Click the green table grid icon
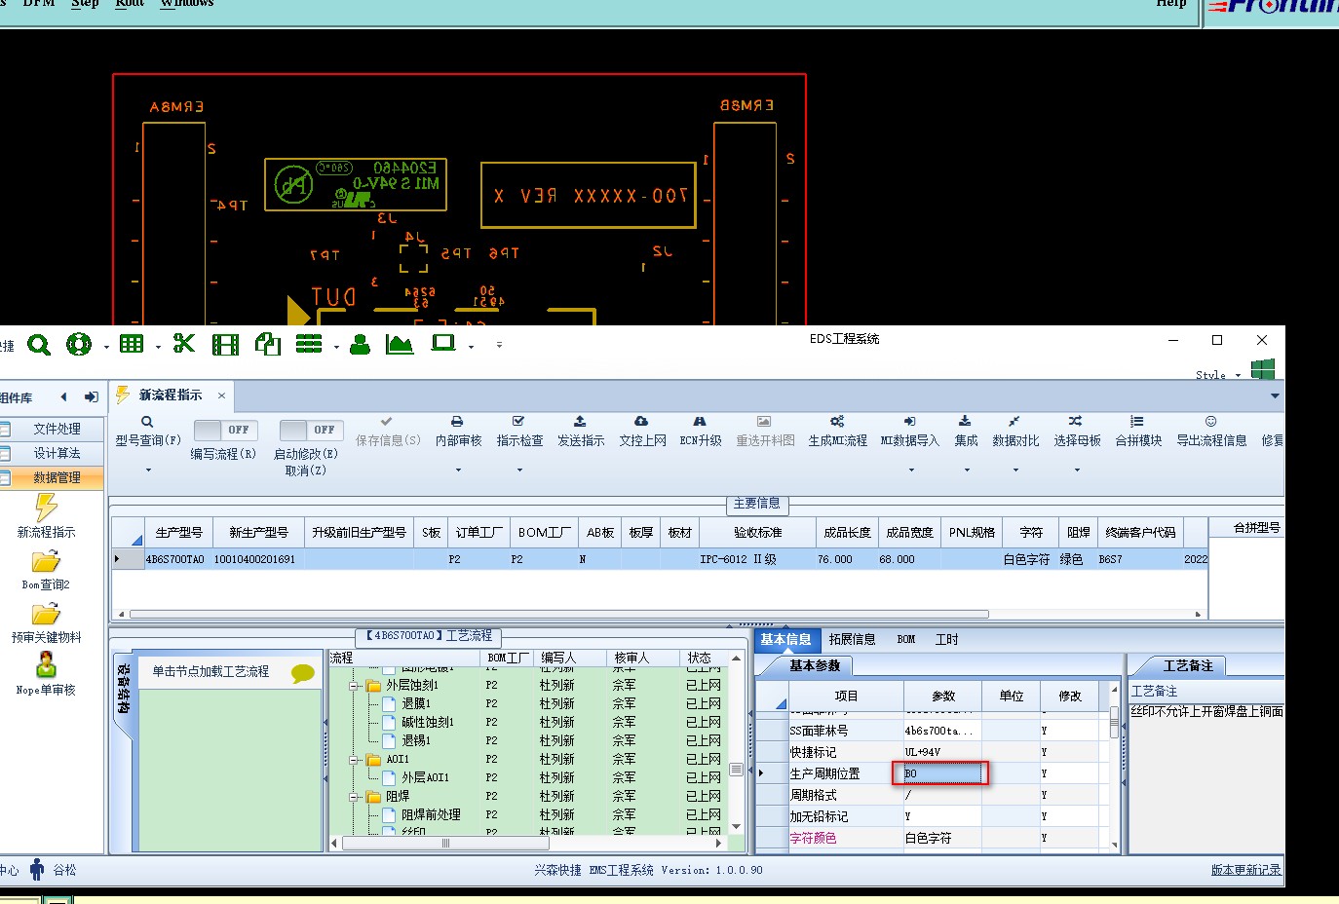1339x904 pixels. tap(132, 344)
